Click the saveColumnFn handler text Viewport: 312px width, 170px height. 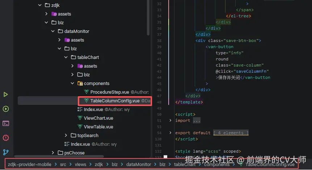251,71
